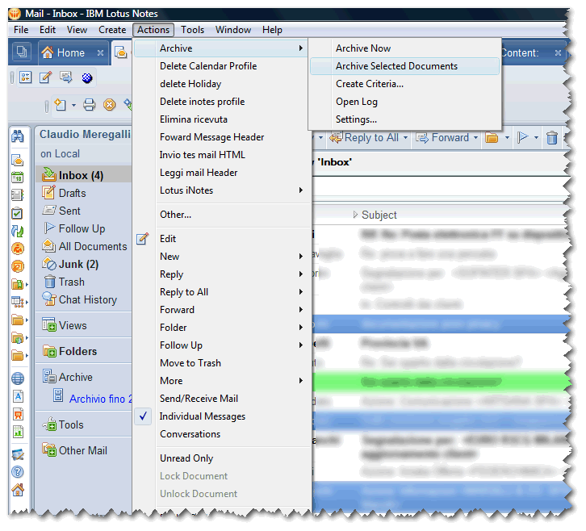Open the spreadsheet chart sidebar icon
Image resolution: width=586 pixels, height=531 pixels.
coord(18,432)
